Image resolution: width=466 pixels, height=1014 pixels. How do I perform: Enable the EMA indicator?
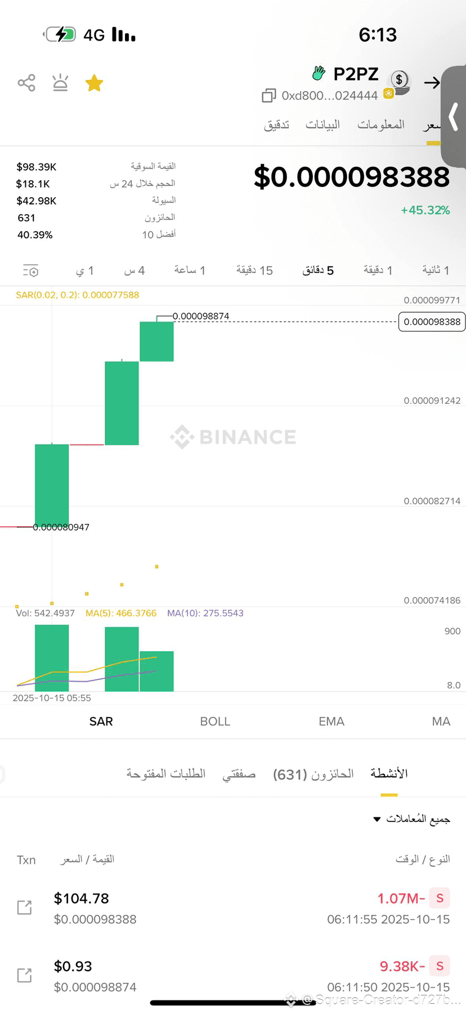coord(331,721)
